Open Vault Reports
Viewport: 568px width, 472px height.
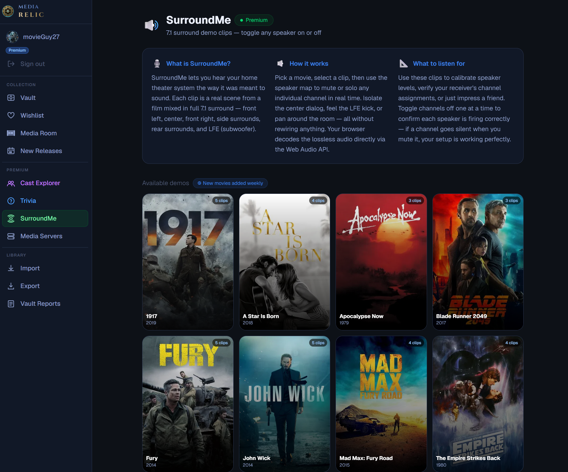click(45, 304)
